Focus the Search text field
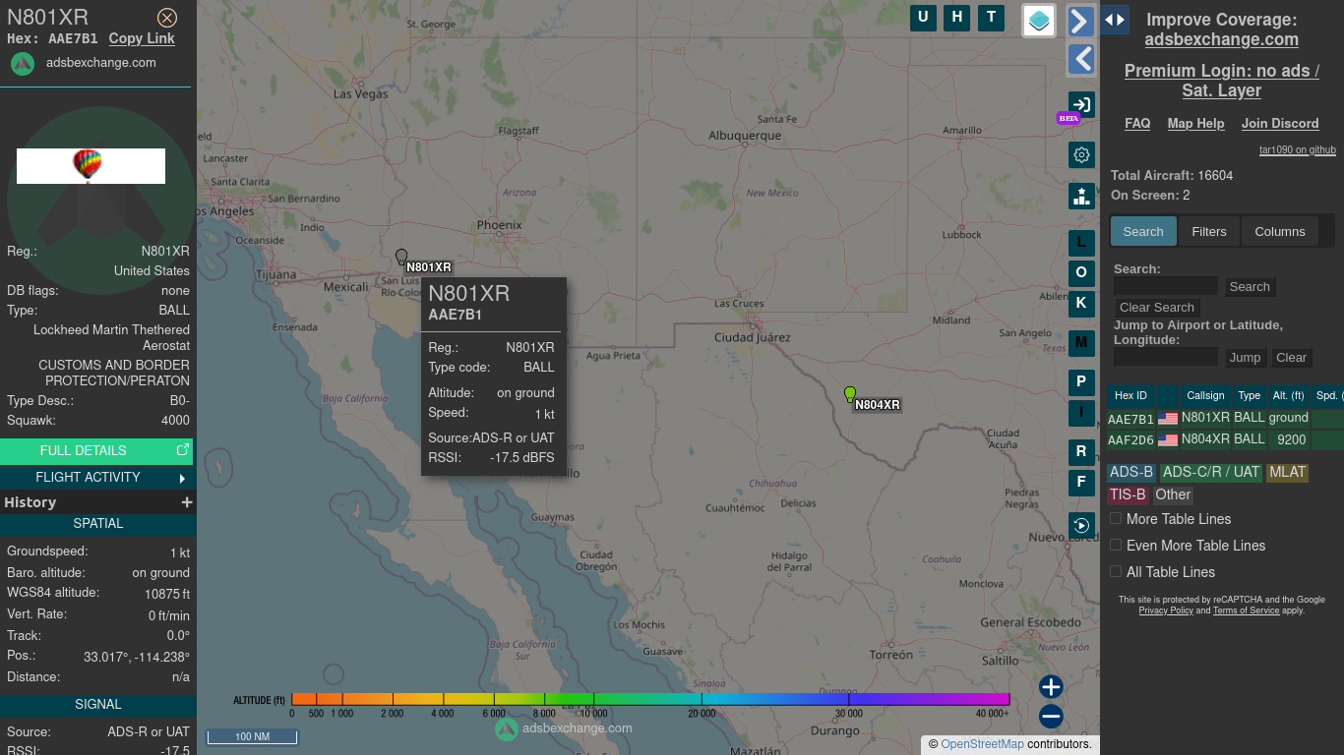1344x755 pixels. pyautogui.click(x=1166, y=286)
